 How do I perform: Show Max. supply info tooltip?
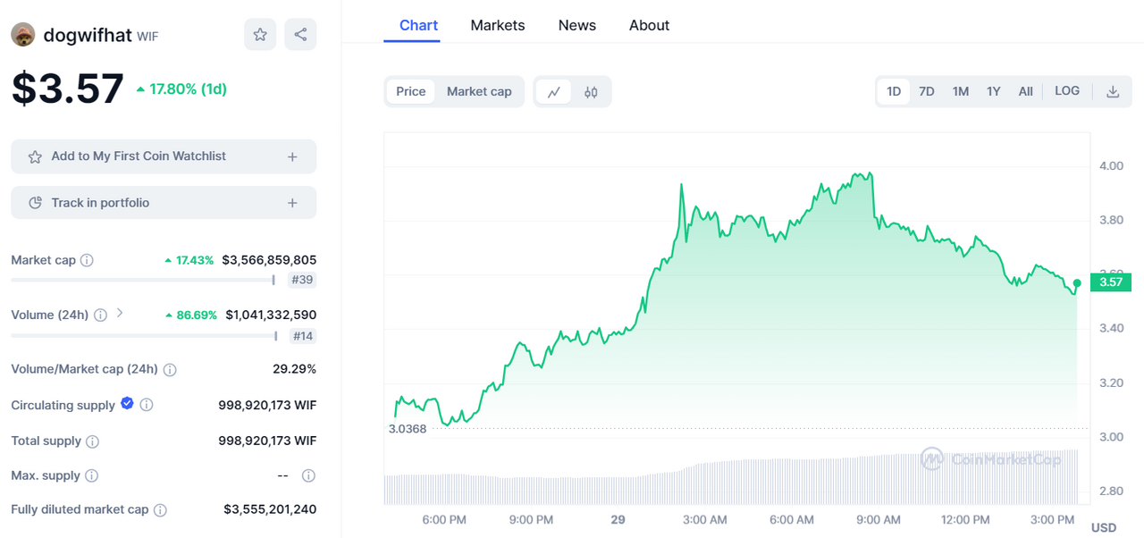tap(91, 476)
